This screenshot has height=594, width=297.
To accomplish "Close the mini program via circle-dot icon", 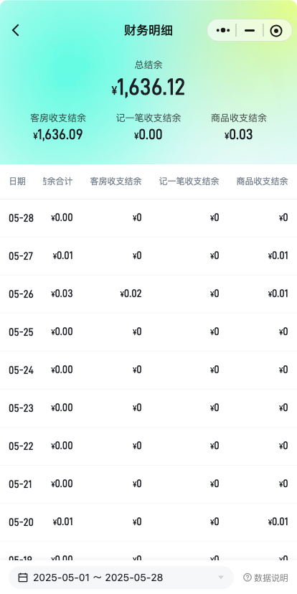I will 276,31.
